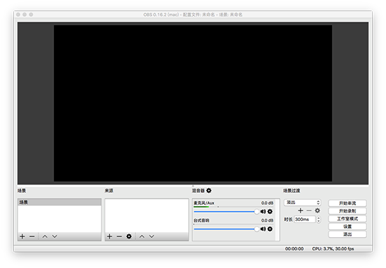Click the 台式音响 label in the mixer
Image resolution: width=386 pixels, height=268 pixels.
201,220
